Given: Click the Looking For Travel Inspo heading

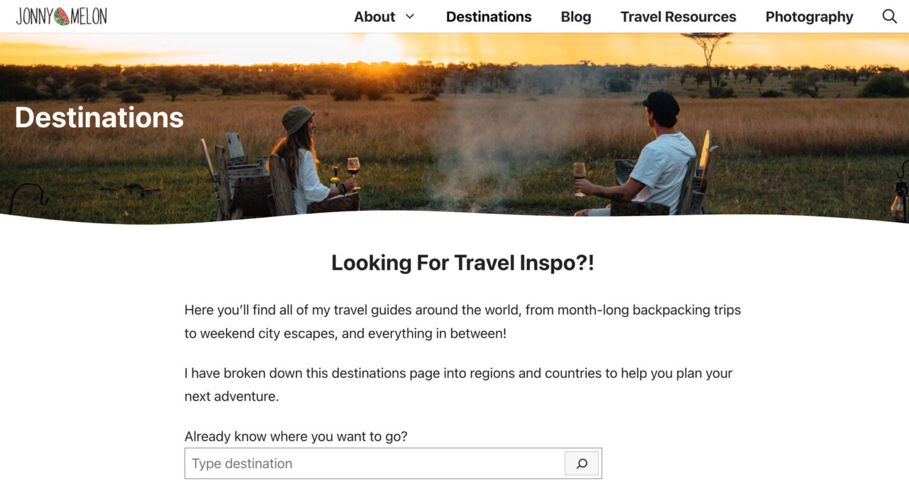Looking at the screenshot, I should 463,262.
